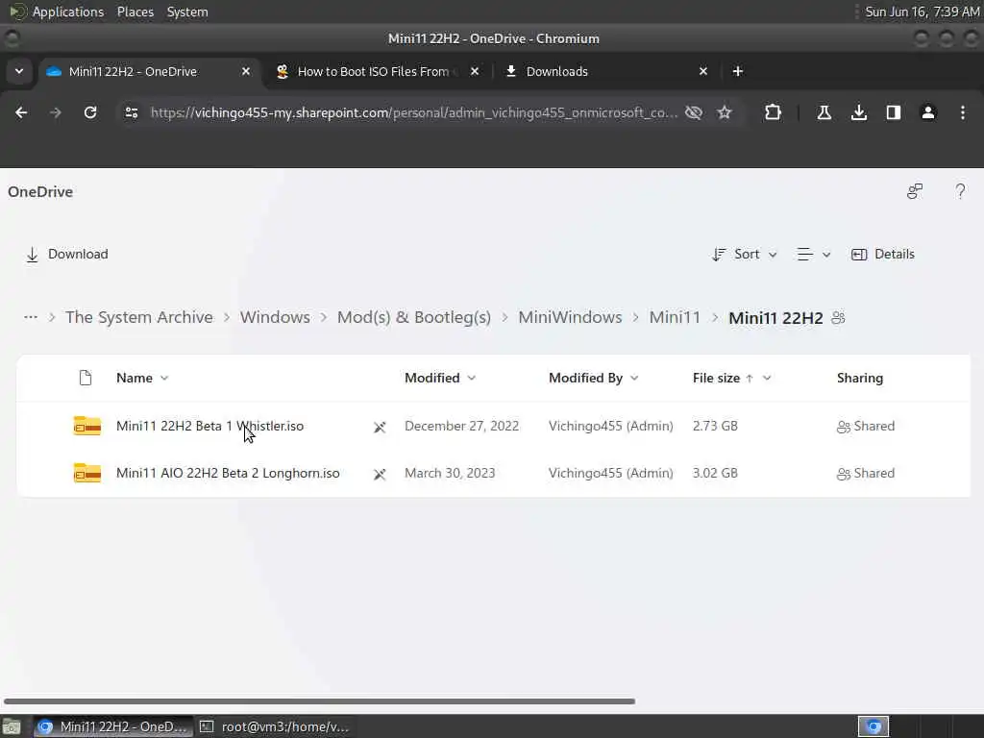Click the pin icon on the Longhorn.iso row
The image size is (984, 738).
380,474
